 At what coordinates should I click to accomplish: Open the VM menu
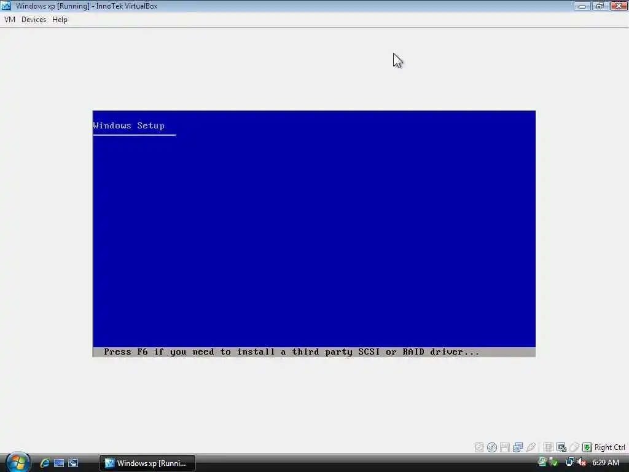pos(10,20)
